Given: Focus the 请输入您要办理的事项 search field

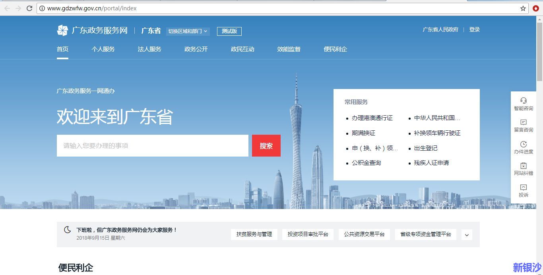Looking at the screenshot, I should (x=152, y=146).
